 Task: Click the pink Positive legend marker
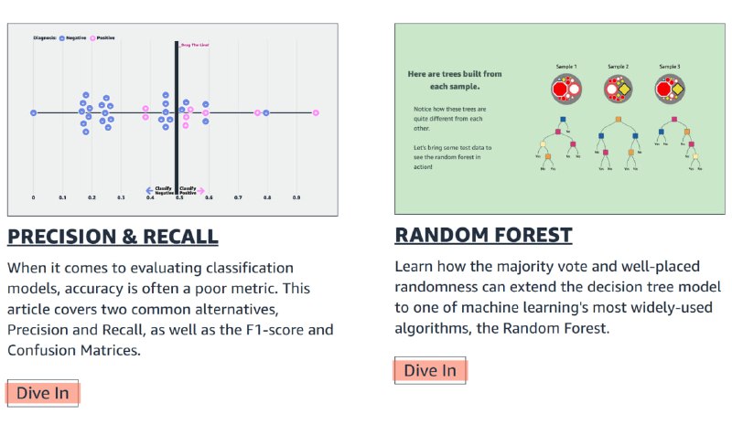(x=92, y=38)
